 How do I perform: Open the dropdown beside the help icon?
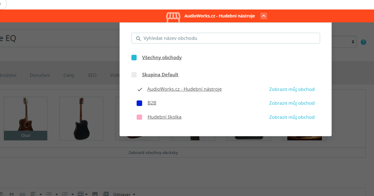[344, 42]
